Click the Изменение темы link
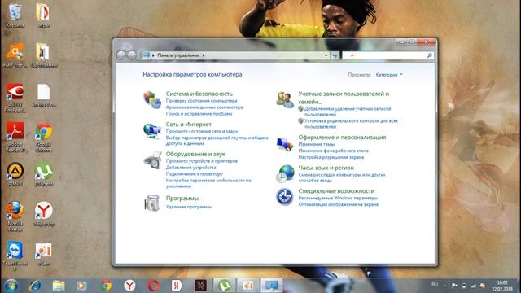 (317, 144)
